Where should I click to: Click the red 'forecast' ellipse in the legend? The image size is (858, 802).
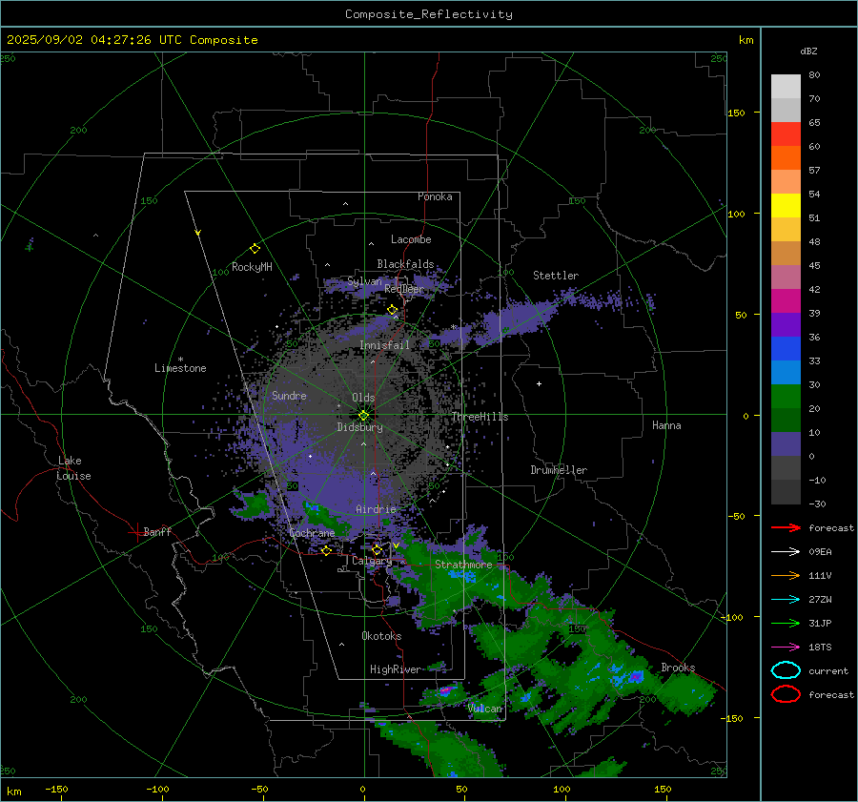point(786,694)
